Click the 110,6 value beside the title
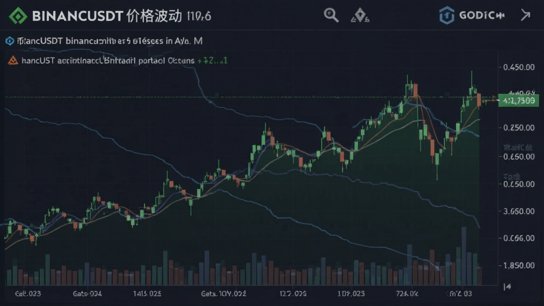The width and height of the screenshot is (544, 306). (x=199, y=16)
